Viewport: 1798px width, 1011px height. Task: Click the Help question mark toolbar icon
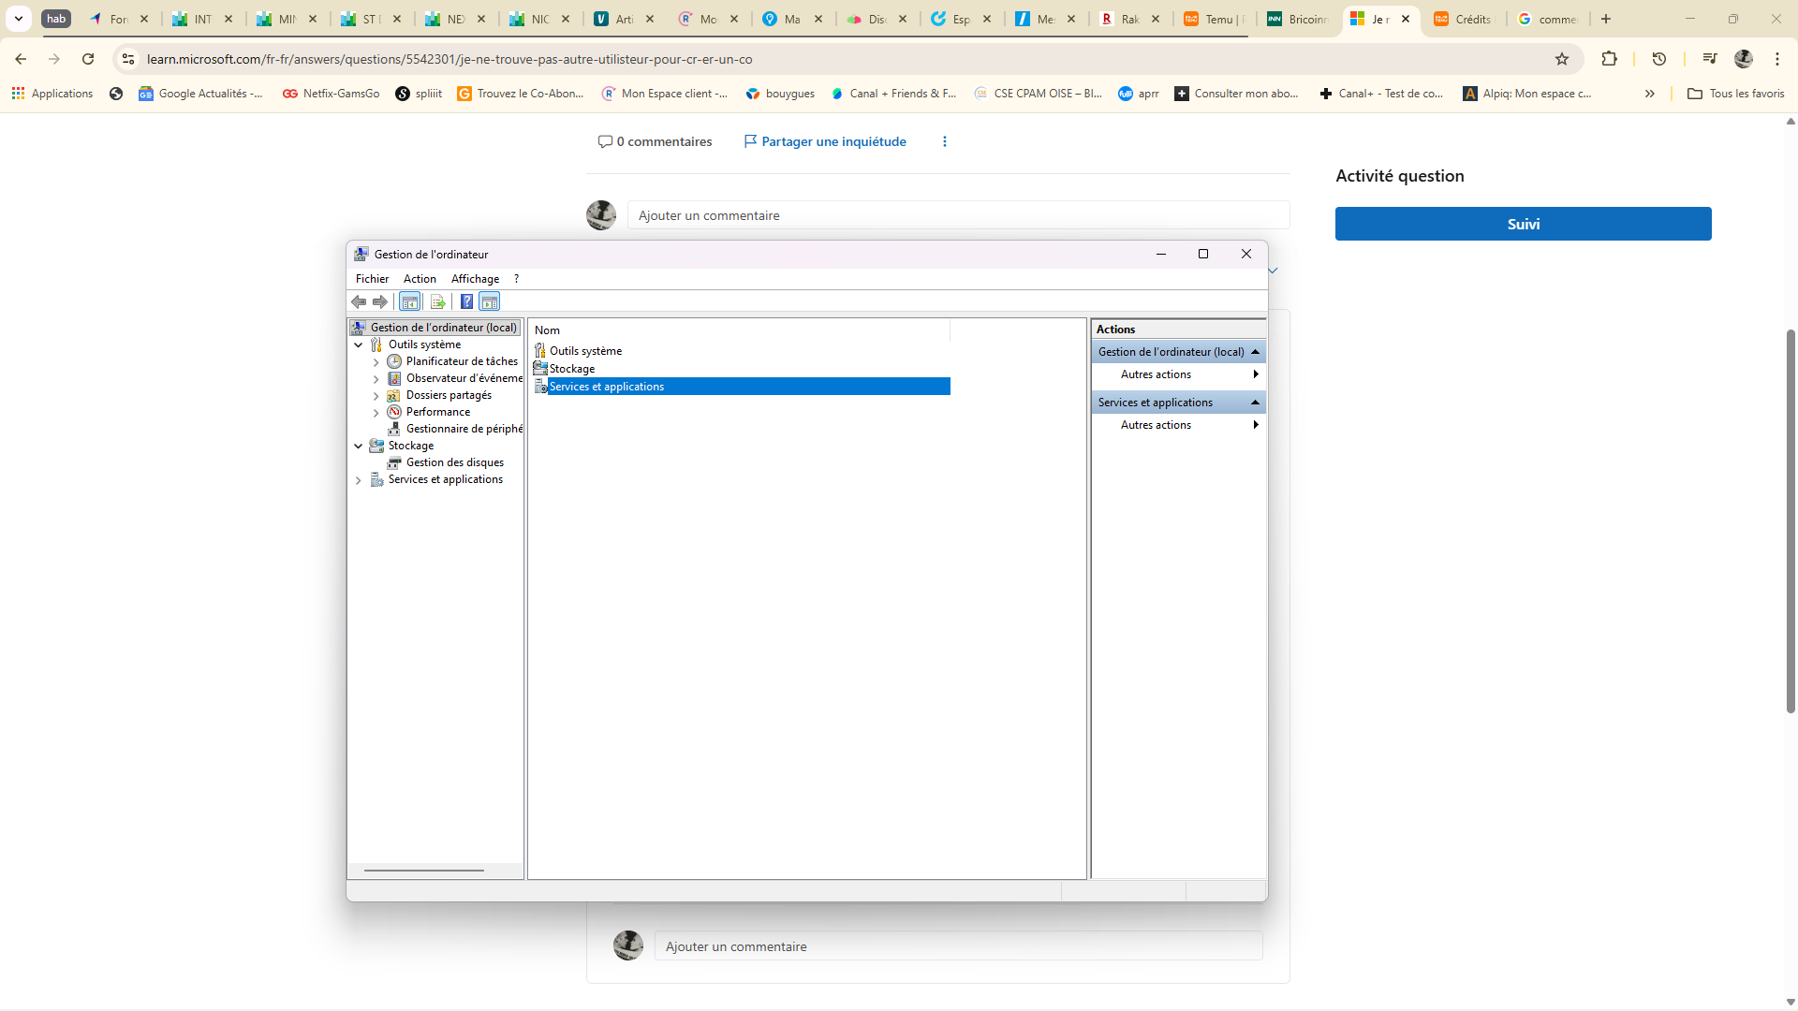click(x=466, y=301)
